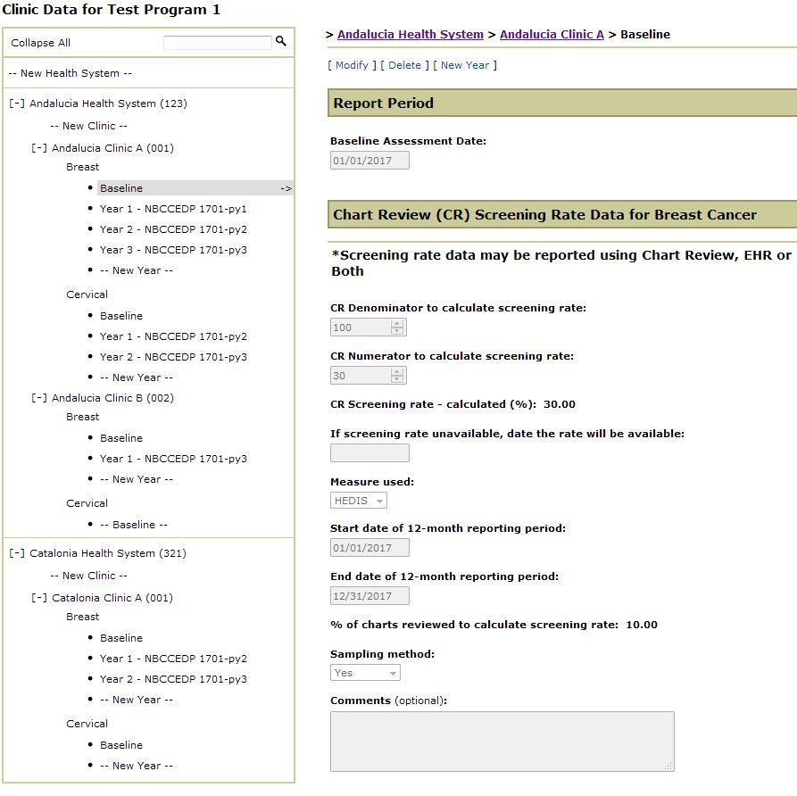
Task: Open Andalucia Clinic A breadcrumb link
Action: coord(552,35)
